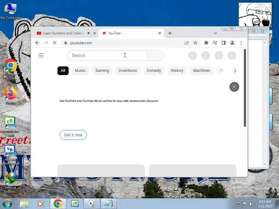Click the notepad taskbar button
This screenshot has width=279, height=209.
(x=108, y=204)
